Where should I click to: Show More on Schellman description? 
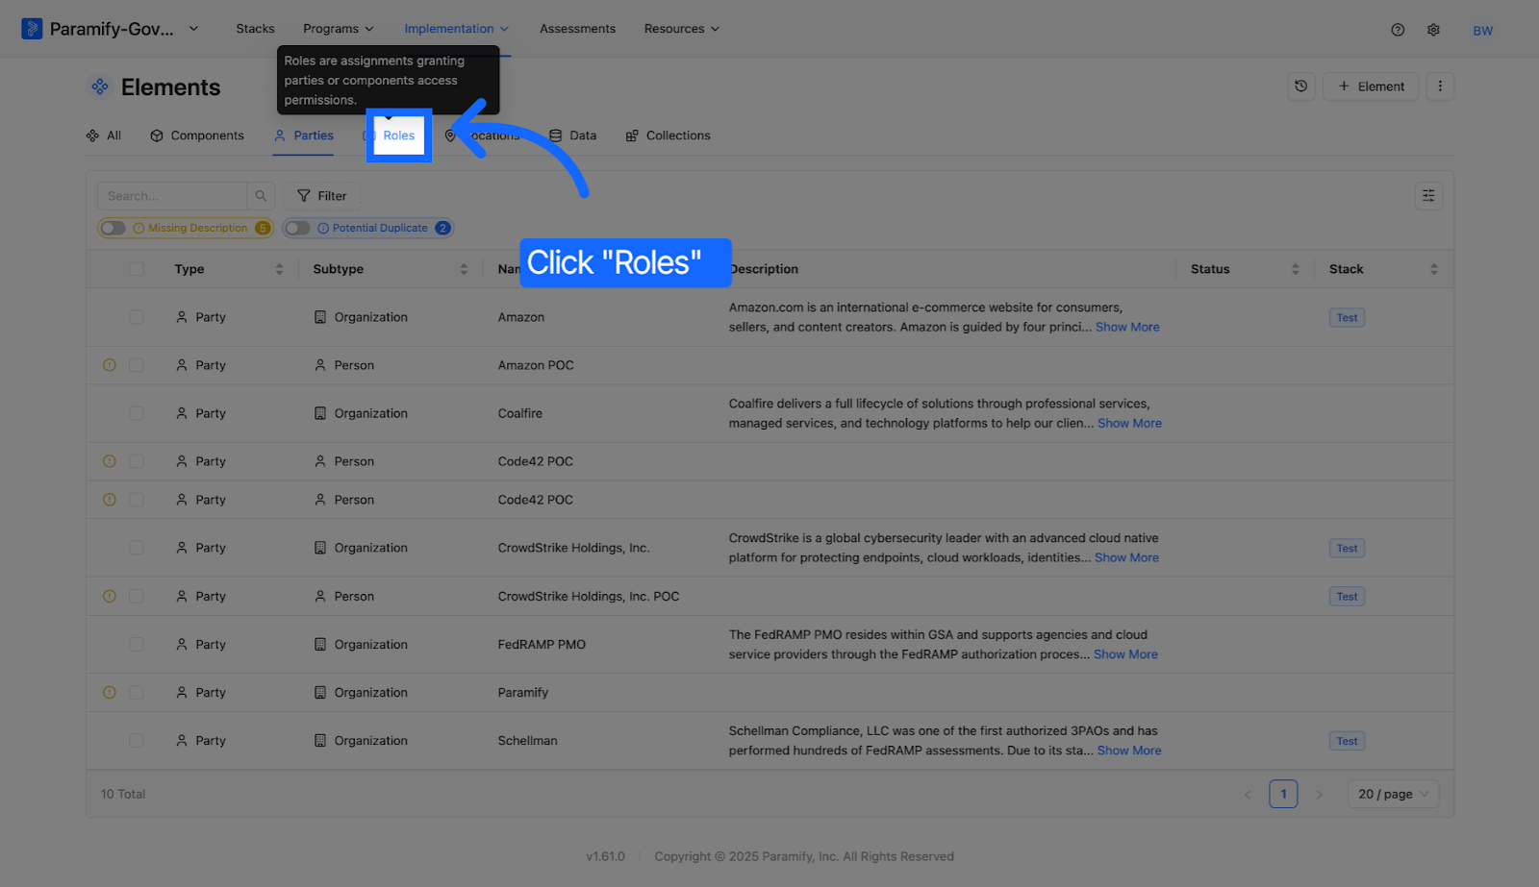1129,751
